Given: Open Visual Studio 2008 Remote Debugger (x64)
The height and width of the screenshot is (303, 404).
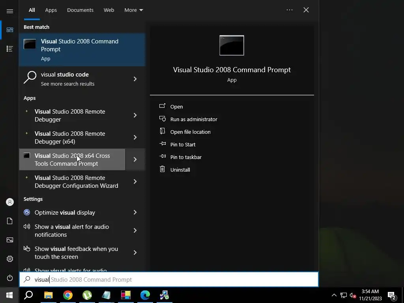Looking at the screenshot, I should (x=73, y=138).
